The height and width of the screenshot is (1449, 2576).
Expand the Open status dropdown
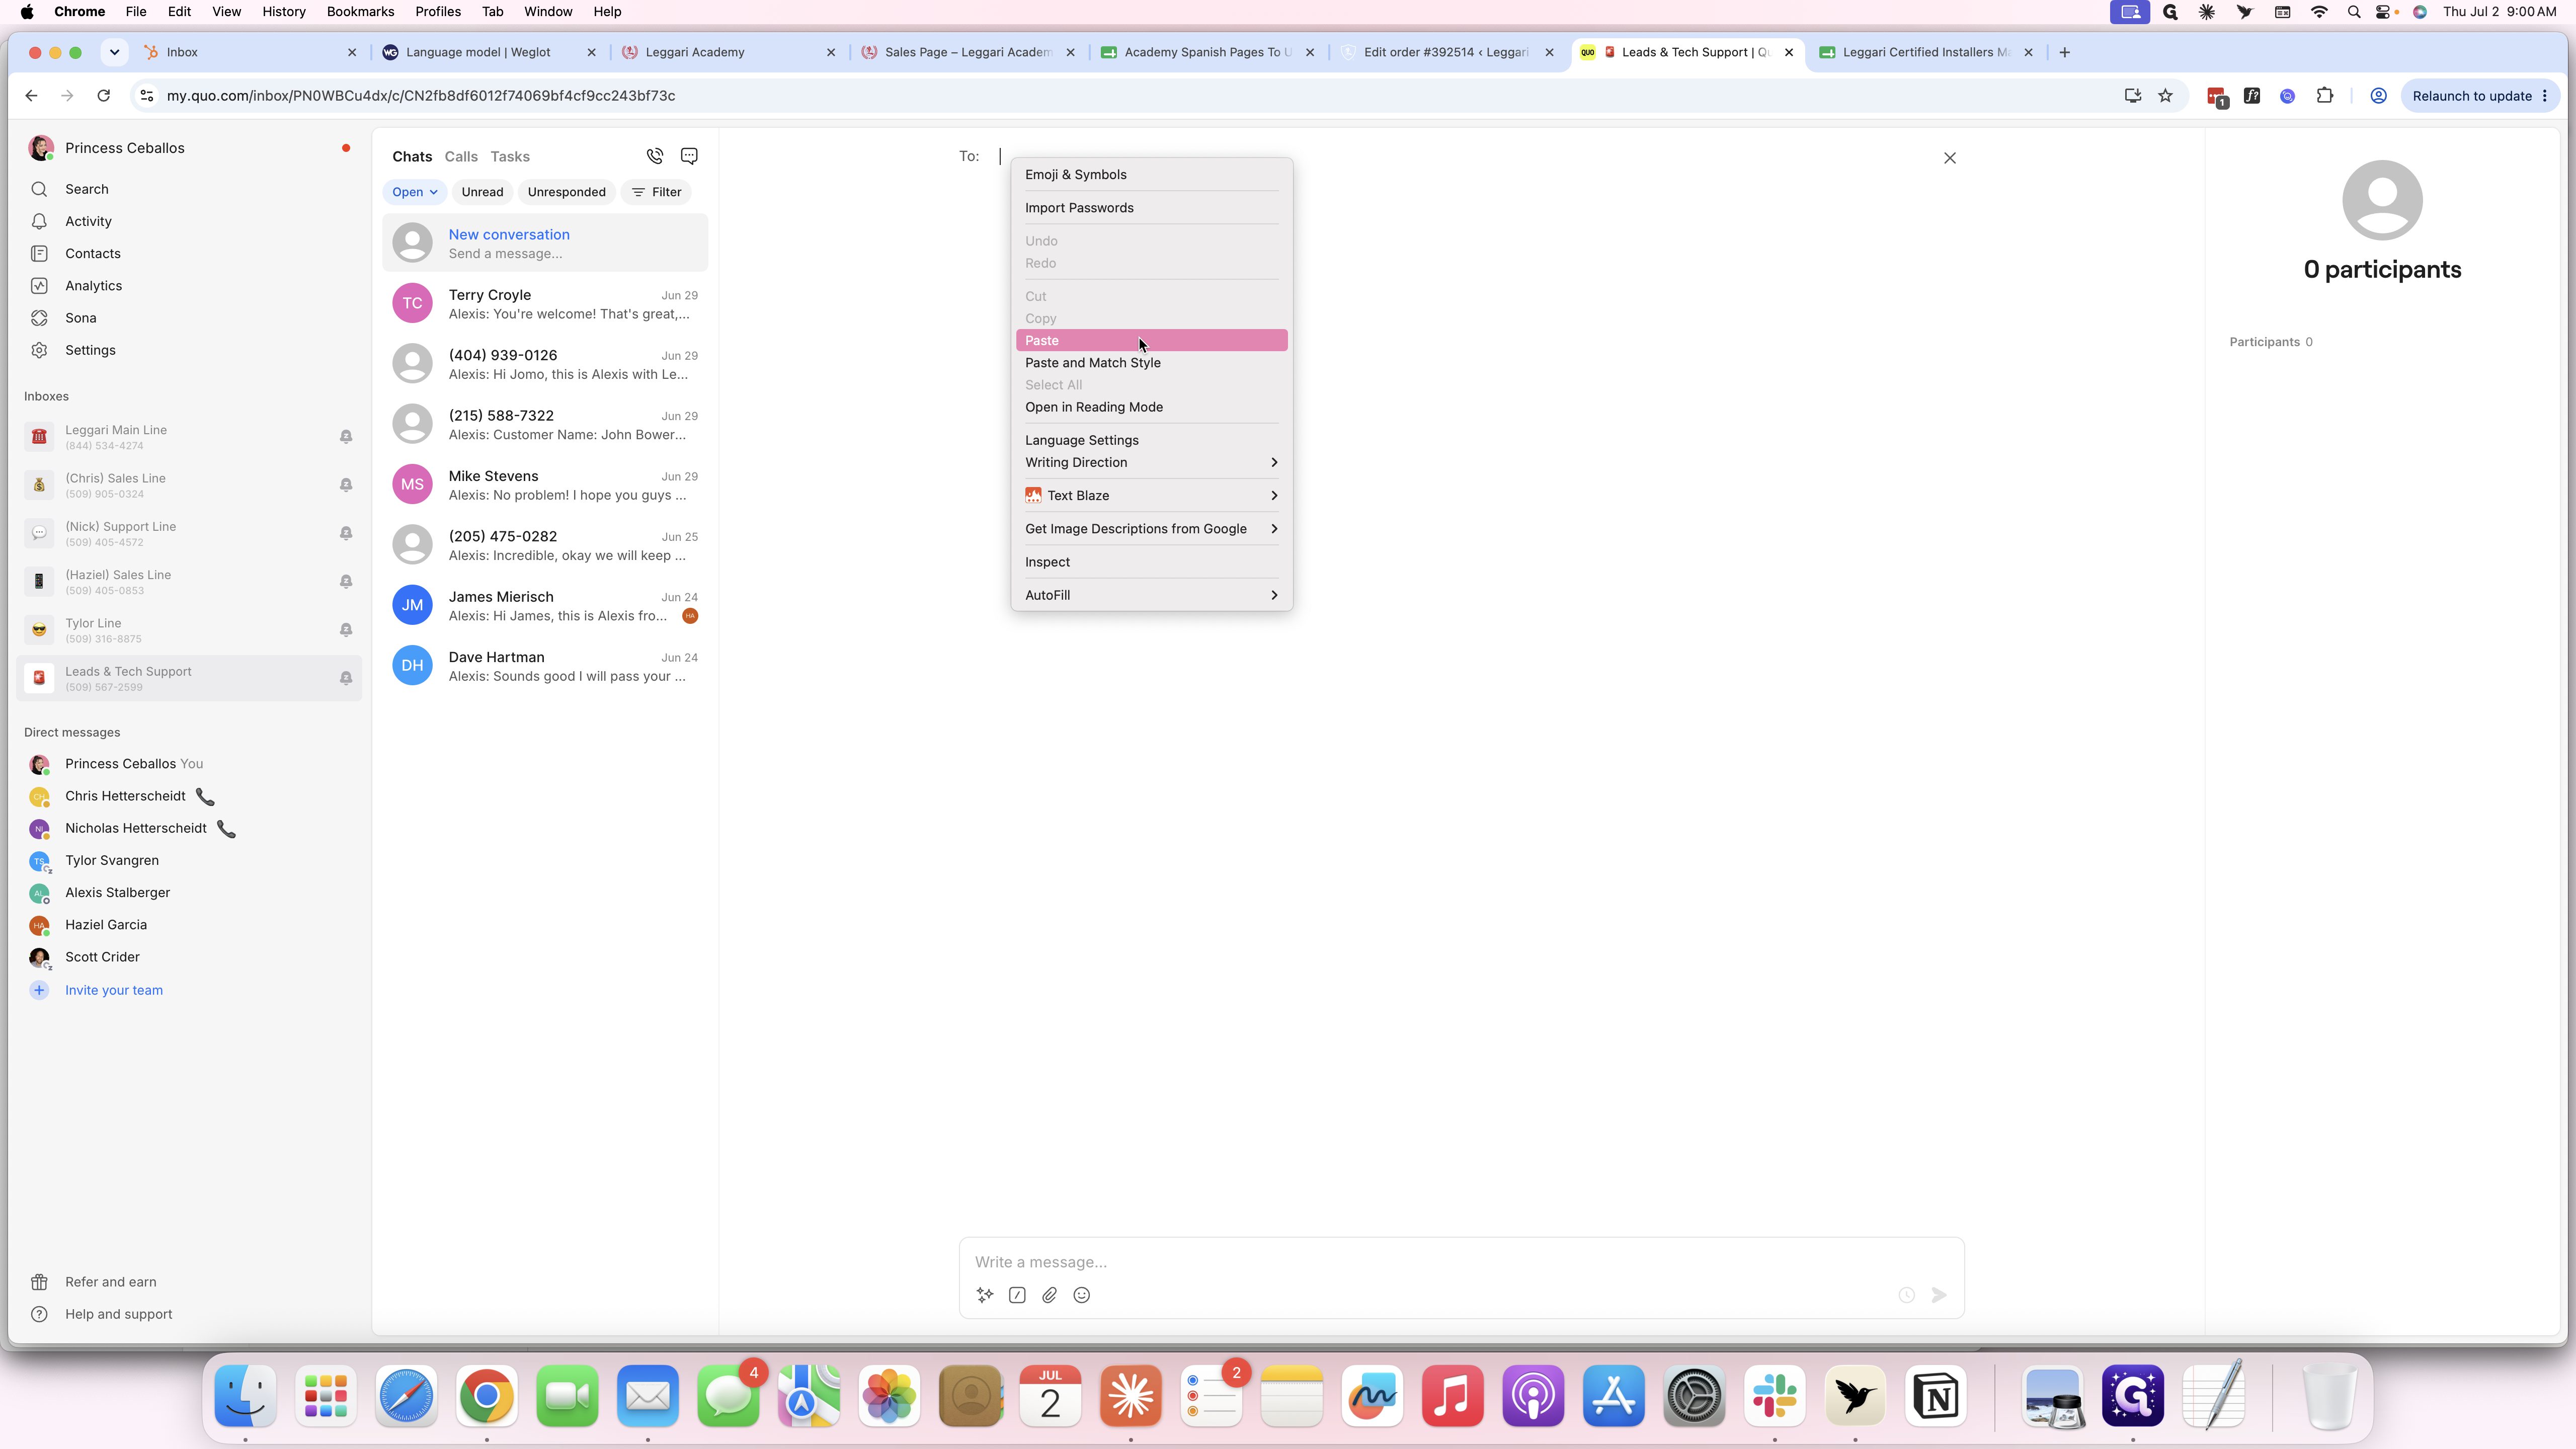[414, 192]
